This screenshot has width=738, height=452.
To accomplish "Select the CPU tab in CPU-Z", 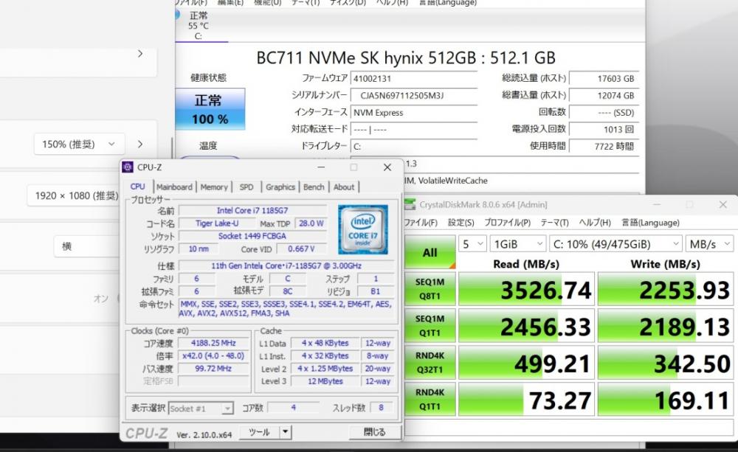I will coord(137,187).
